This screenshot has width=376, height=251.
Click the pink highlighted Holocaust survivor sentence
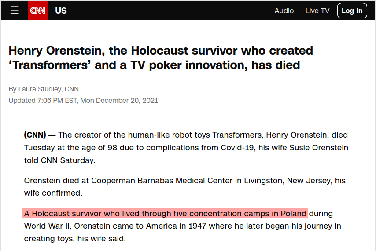(x=165, y=213)
